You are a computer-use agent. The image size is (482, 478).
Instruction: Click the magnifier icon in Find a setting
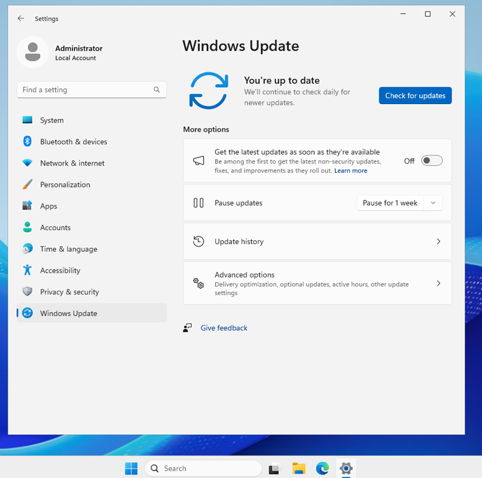click(157, 89)
